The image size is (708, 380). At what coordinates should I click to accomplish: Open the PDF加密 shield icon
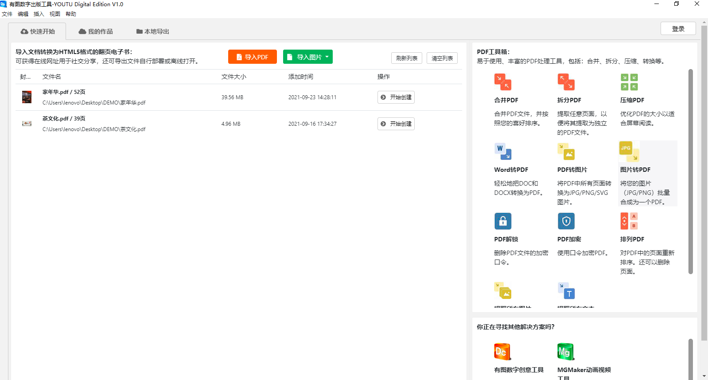566,221
